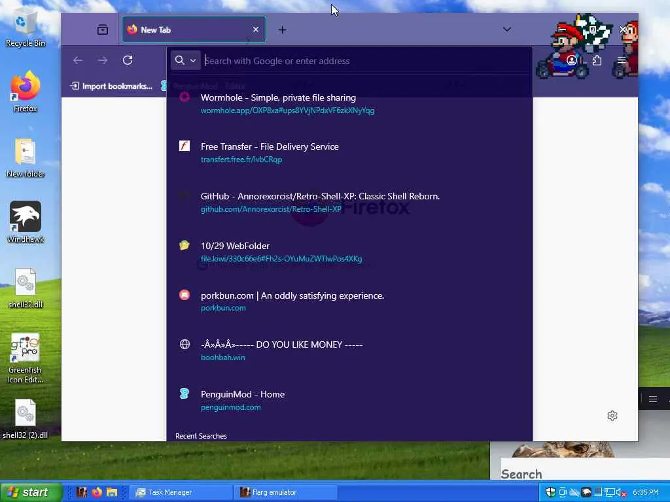Click the forward navigation arrow
Screen dimensions: 670x502
click(x=103, y=60)
